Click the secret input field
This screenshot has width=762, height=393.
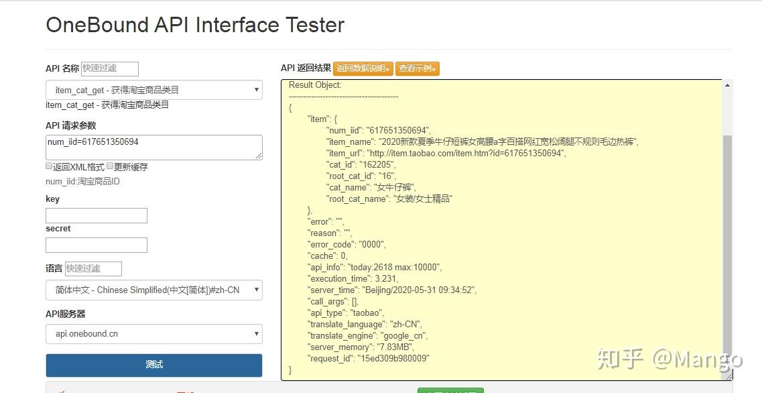click(96, 245)
